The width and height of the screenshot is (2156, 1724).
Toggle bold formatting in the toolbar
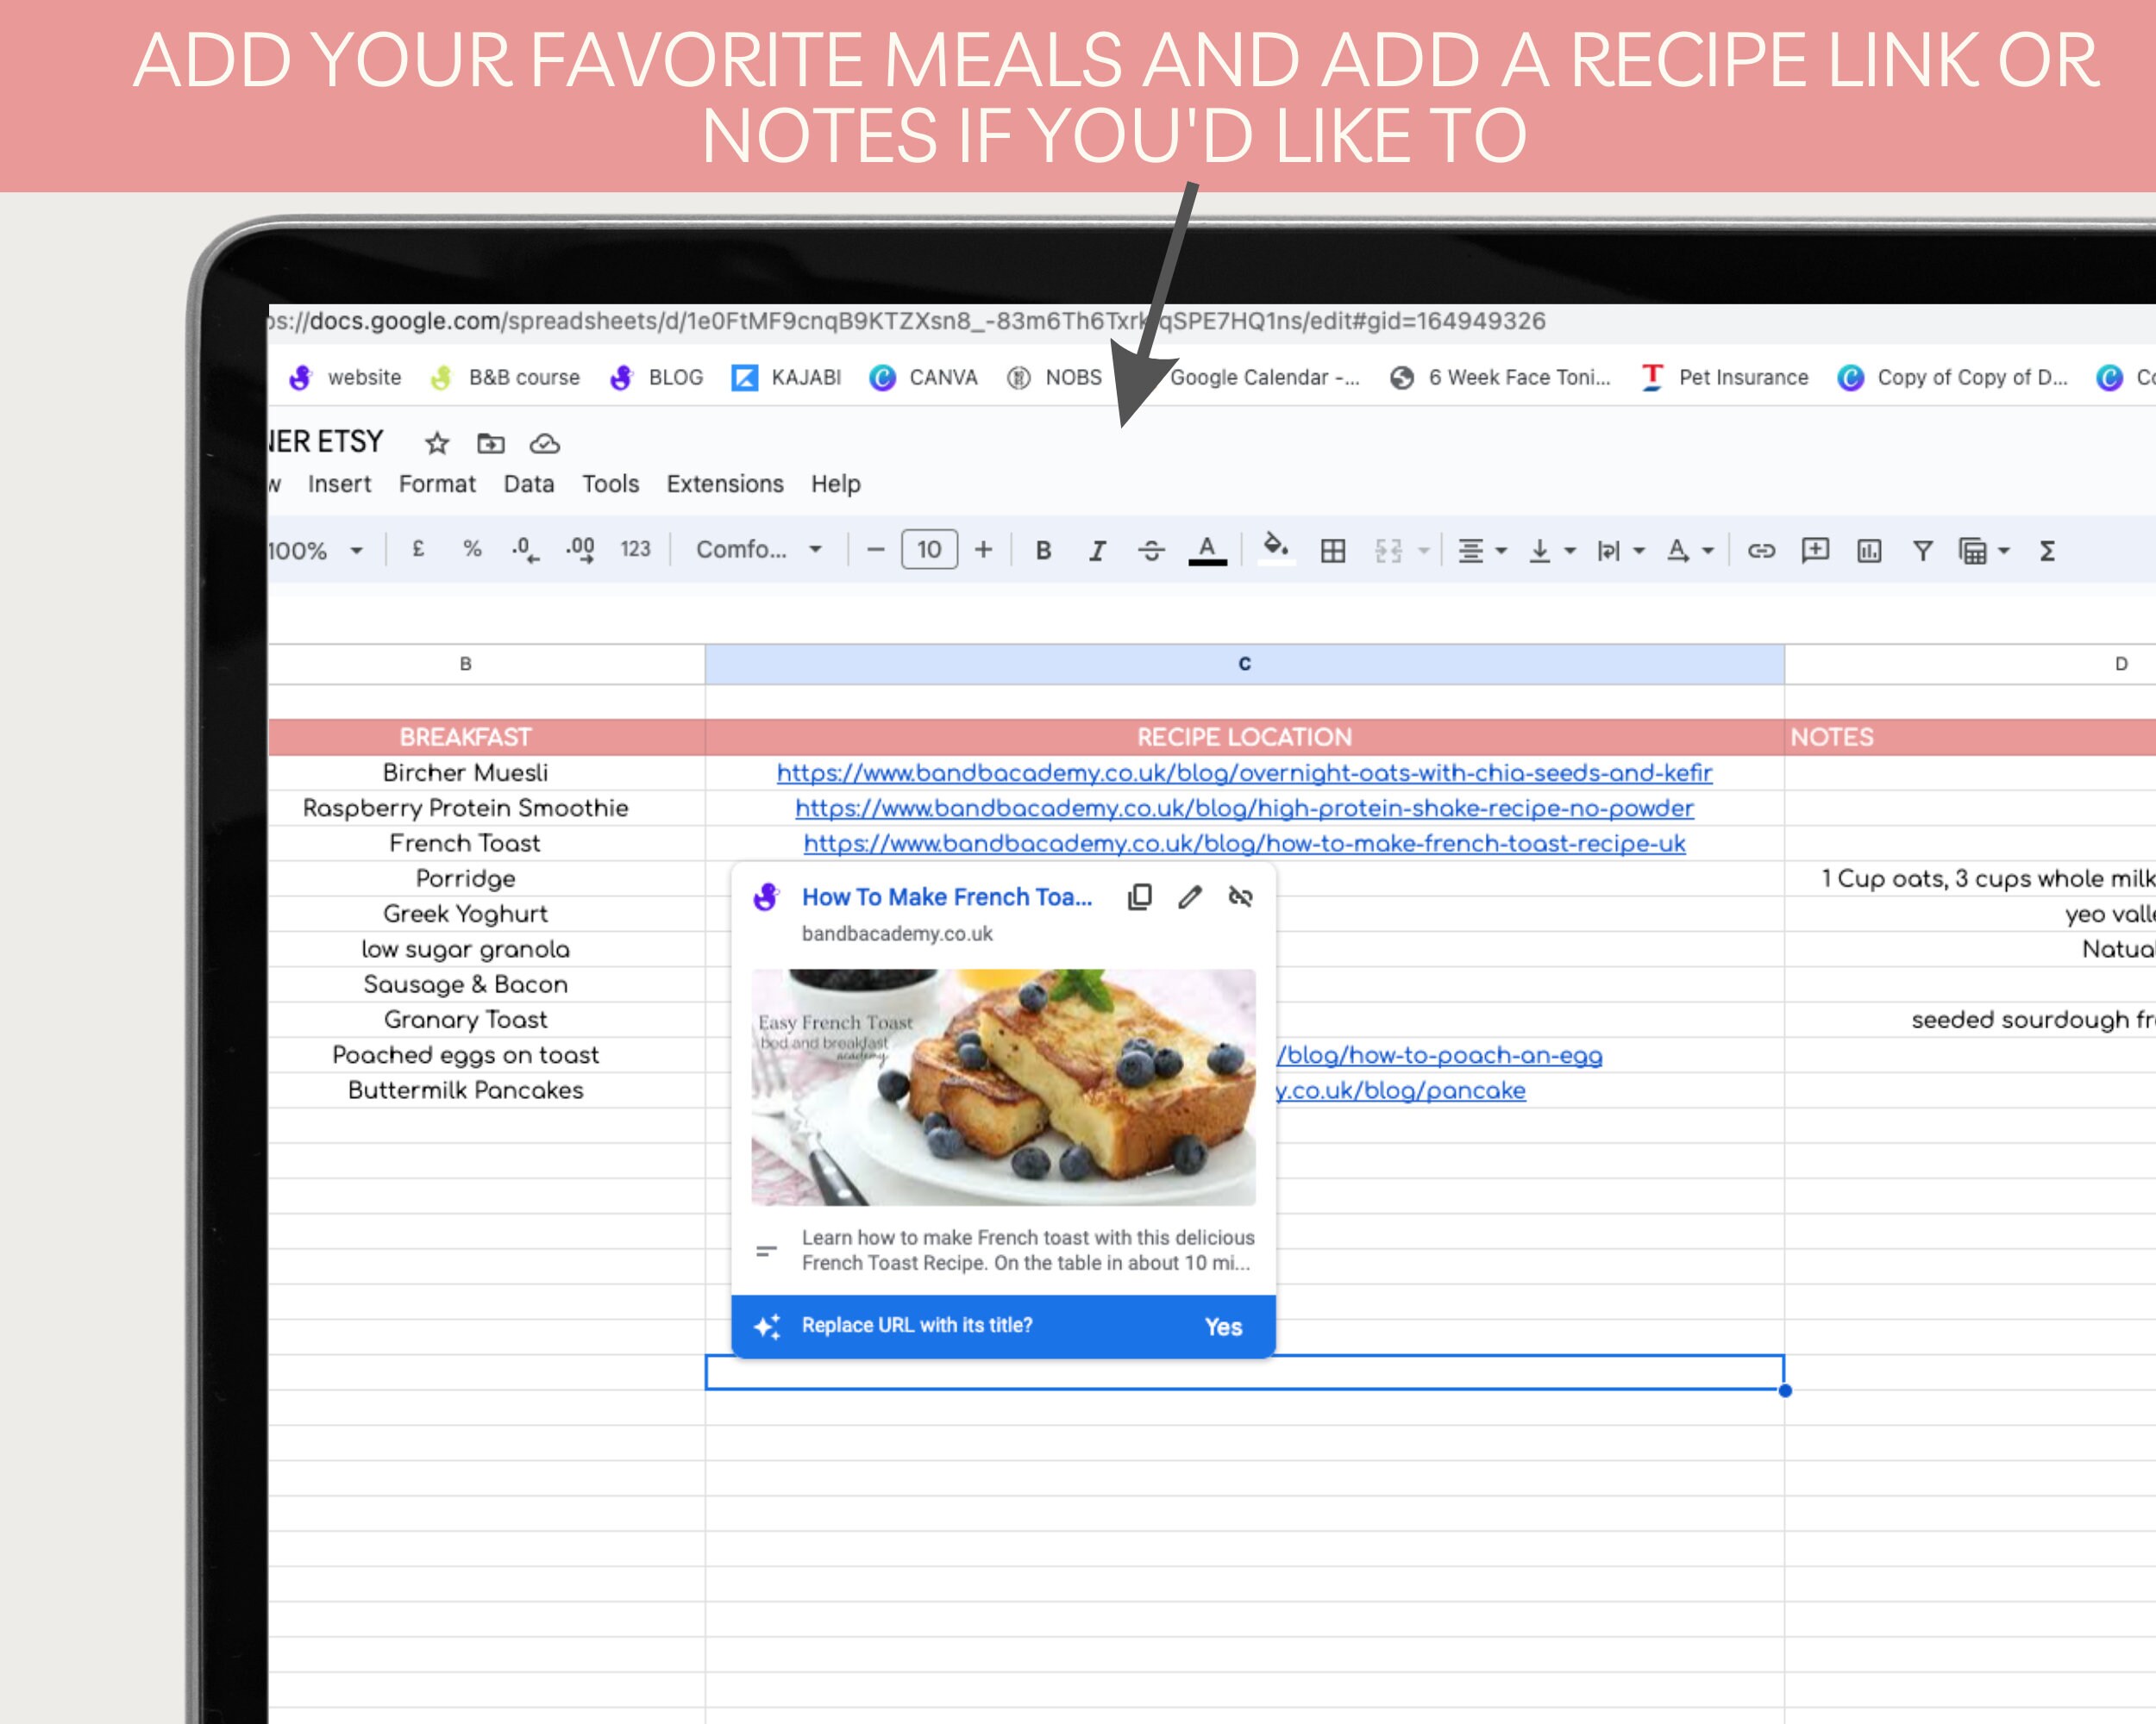click(1043, 550)
